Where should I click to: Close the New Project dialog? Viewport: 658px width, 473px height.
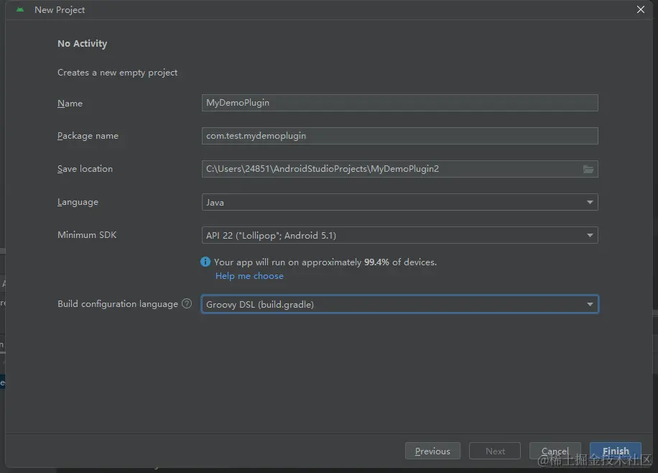tap(641, 9)
